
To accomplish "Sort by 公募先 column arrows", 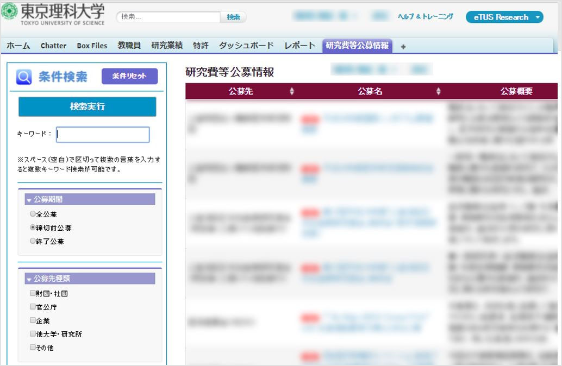I will point(292,91).
